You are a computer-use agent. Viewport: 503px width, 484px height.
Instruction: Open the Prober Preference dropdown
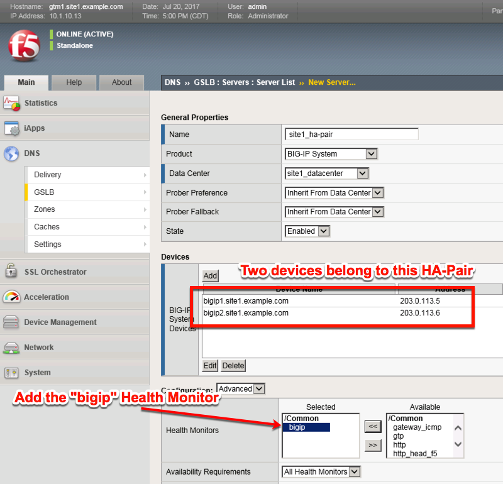click(334, 193)
